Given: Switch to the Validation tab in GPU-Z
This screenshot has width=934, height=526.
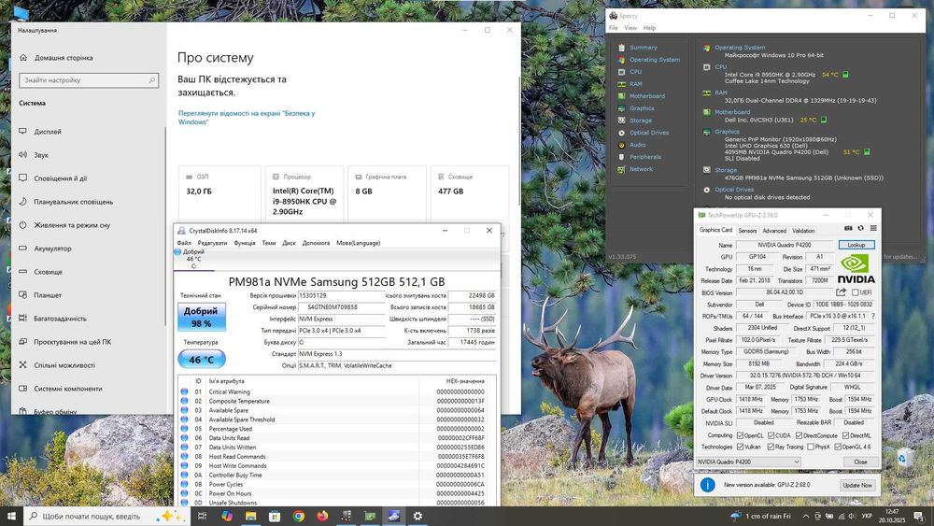Looking at the screenshot, I should coord(803,231).
